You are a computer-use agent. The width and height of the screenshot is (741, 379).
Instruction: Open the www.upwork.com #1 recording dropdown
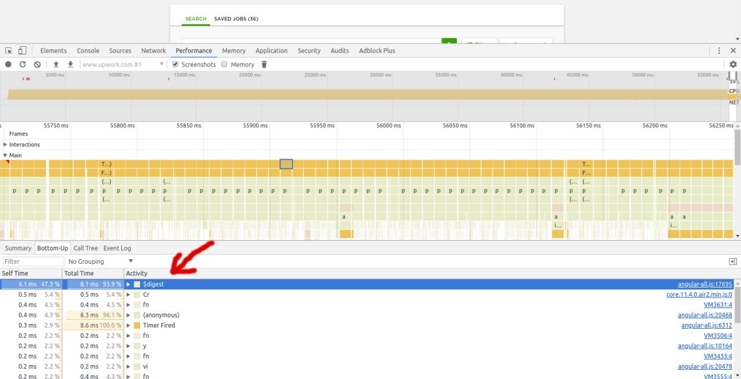pos(123,64)
